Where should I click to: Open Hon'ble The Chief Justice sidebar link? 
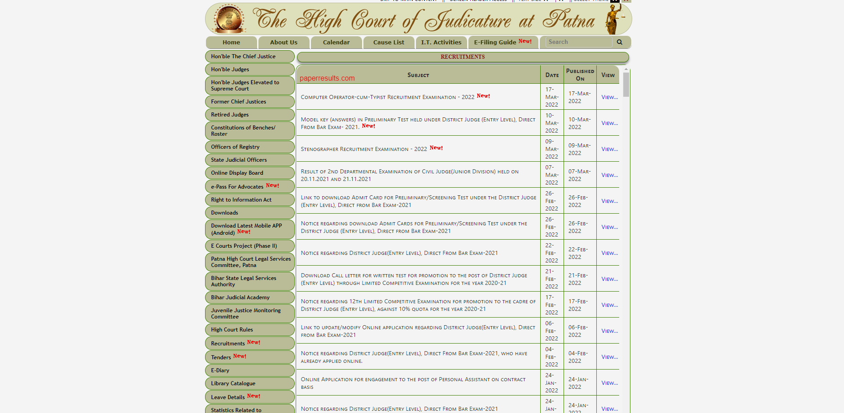coord(249,56)
